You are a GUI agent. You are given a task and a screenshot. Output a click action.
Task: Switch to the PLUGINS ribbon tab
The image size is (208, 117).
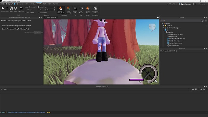point(56,4)
